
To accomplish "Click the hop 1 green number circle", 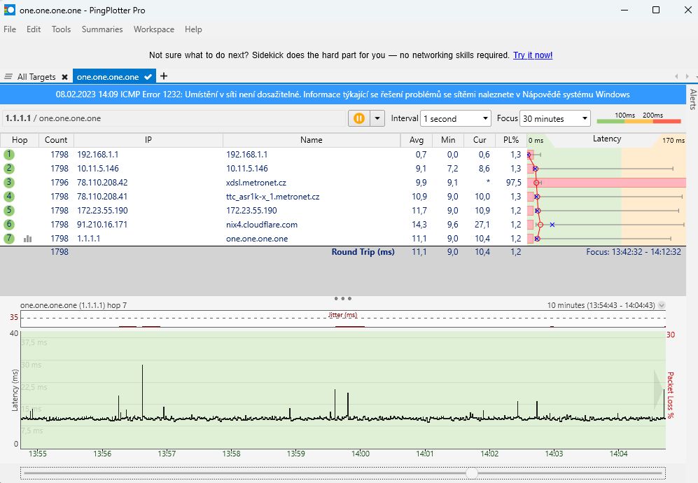I will click(9, 154).
